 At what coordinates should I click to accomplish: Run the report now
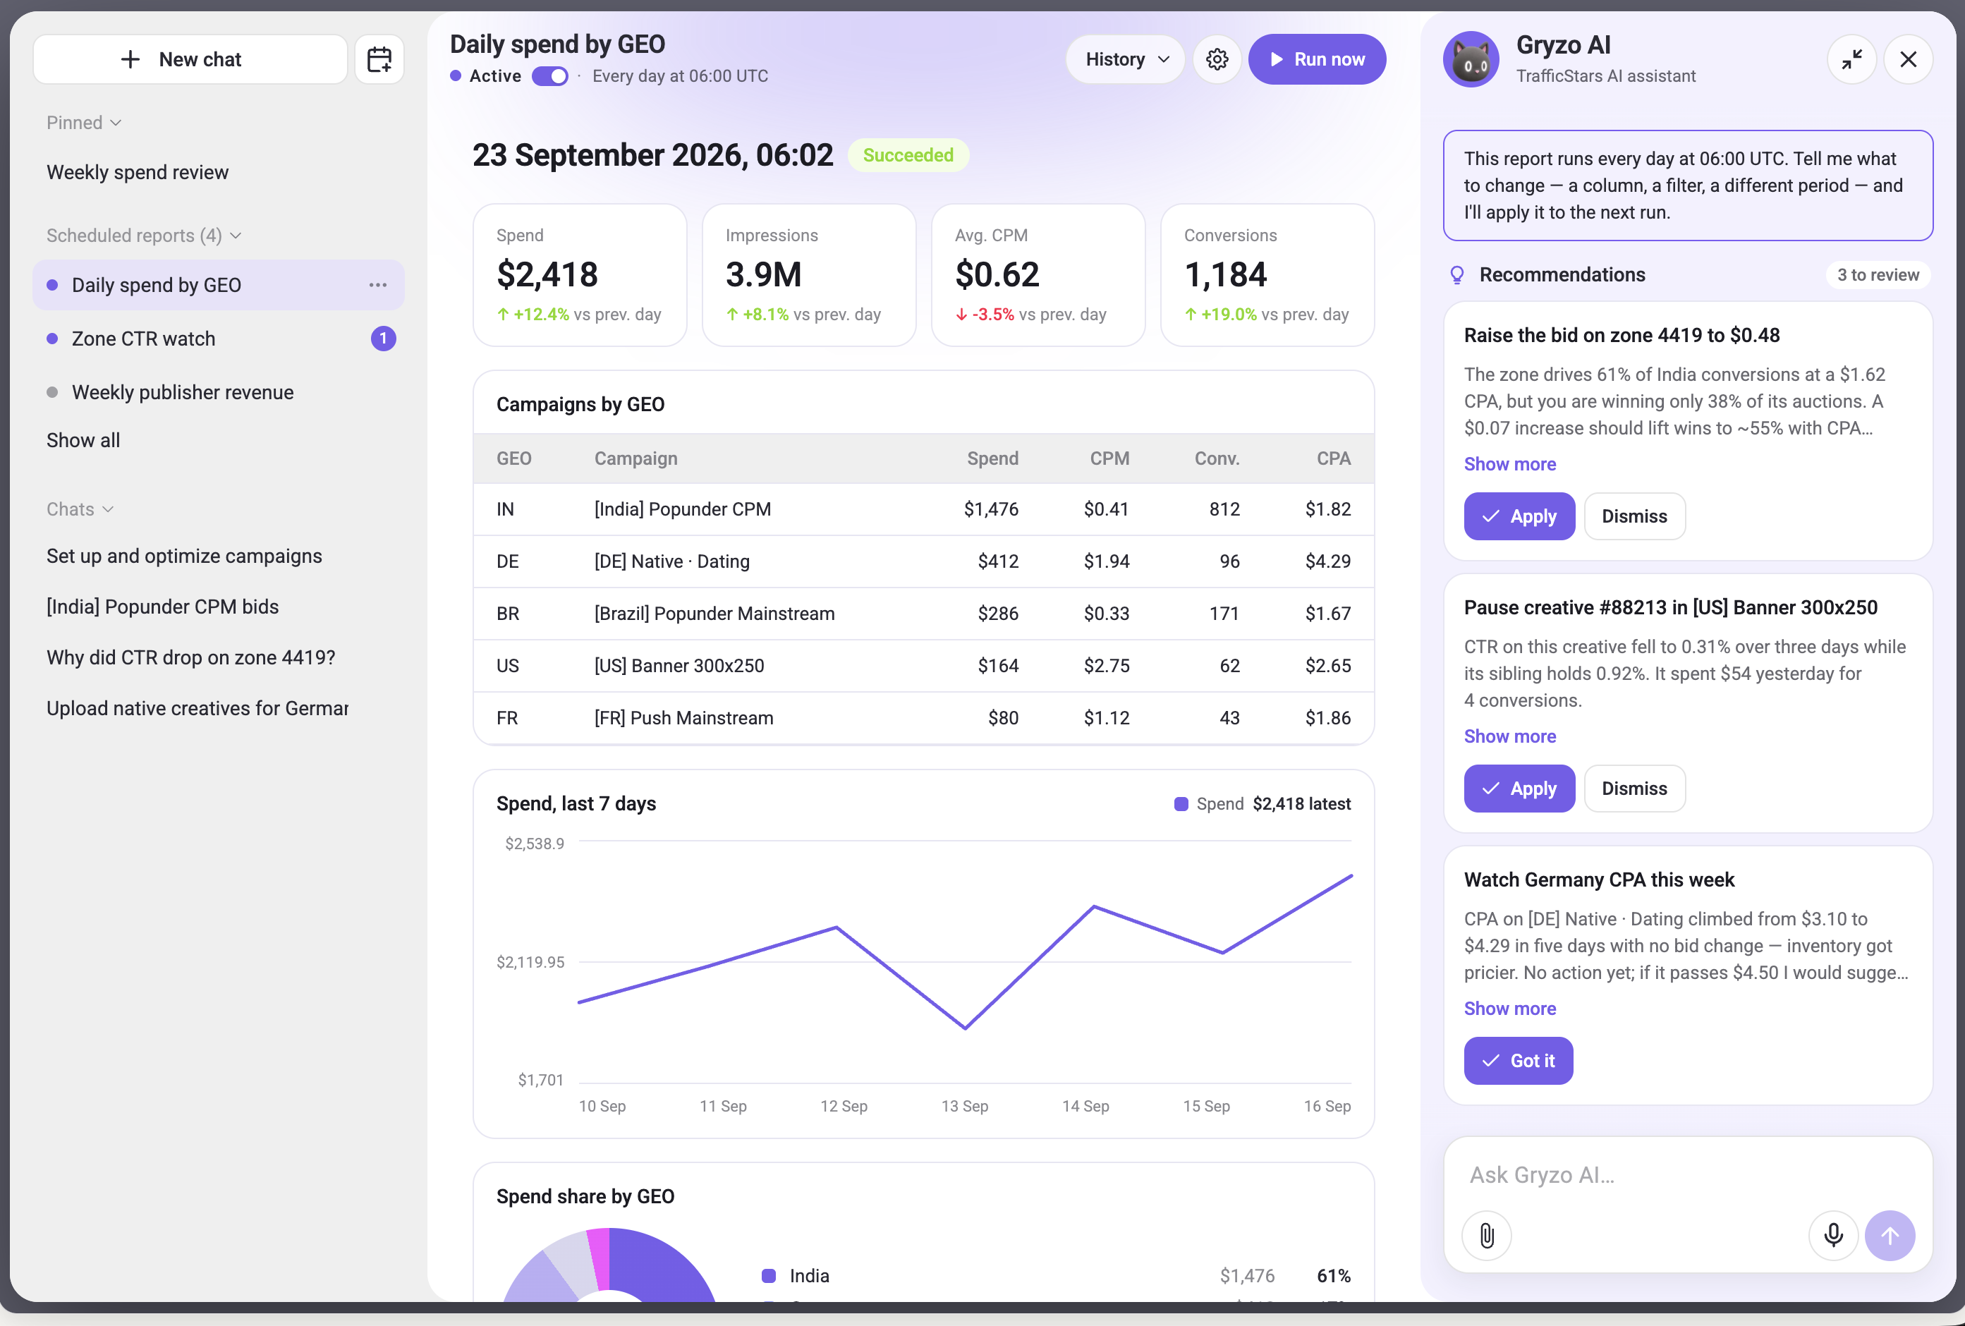(x=1317, y=59)
